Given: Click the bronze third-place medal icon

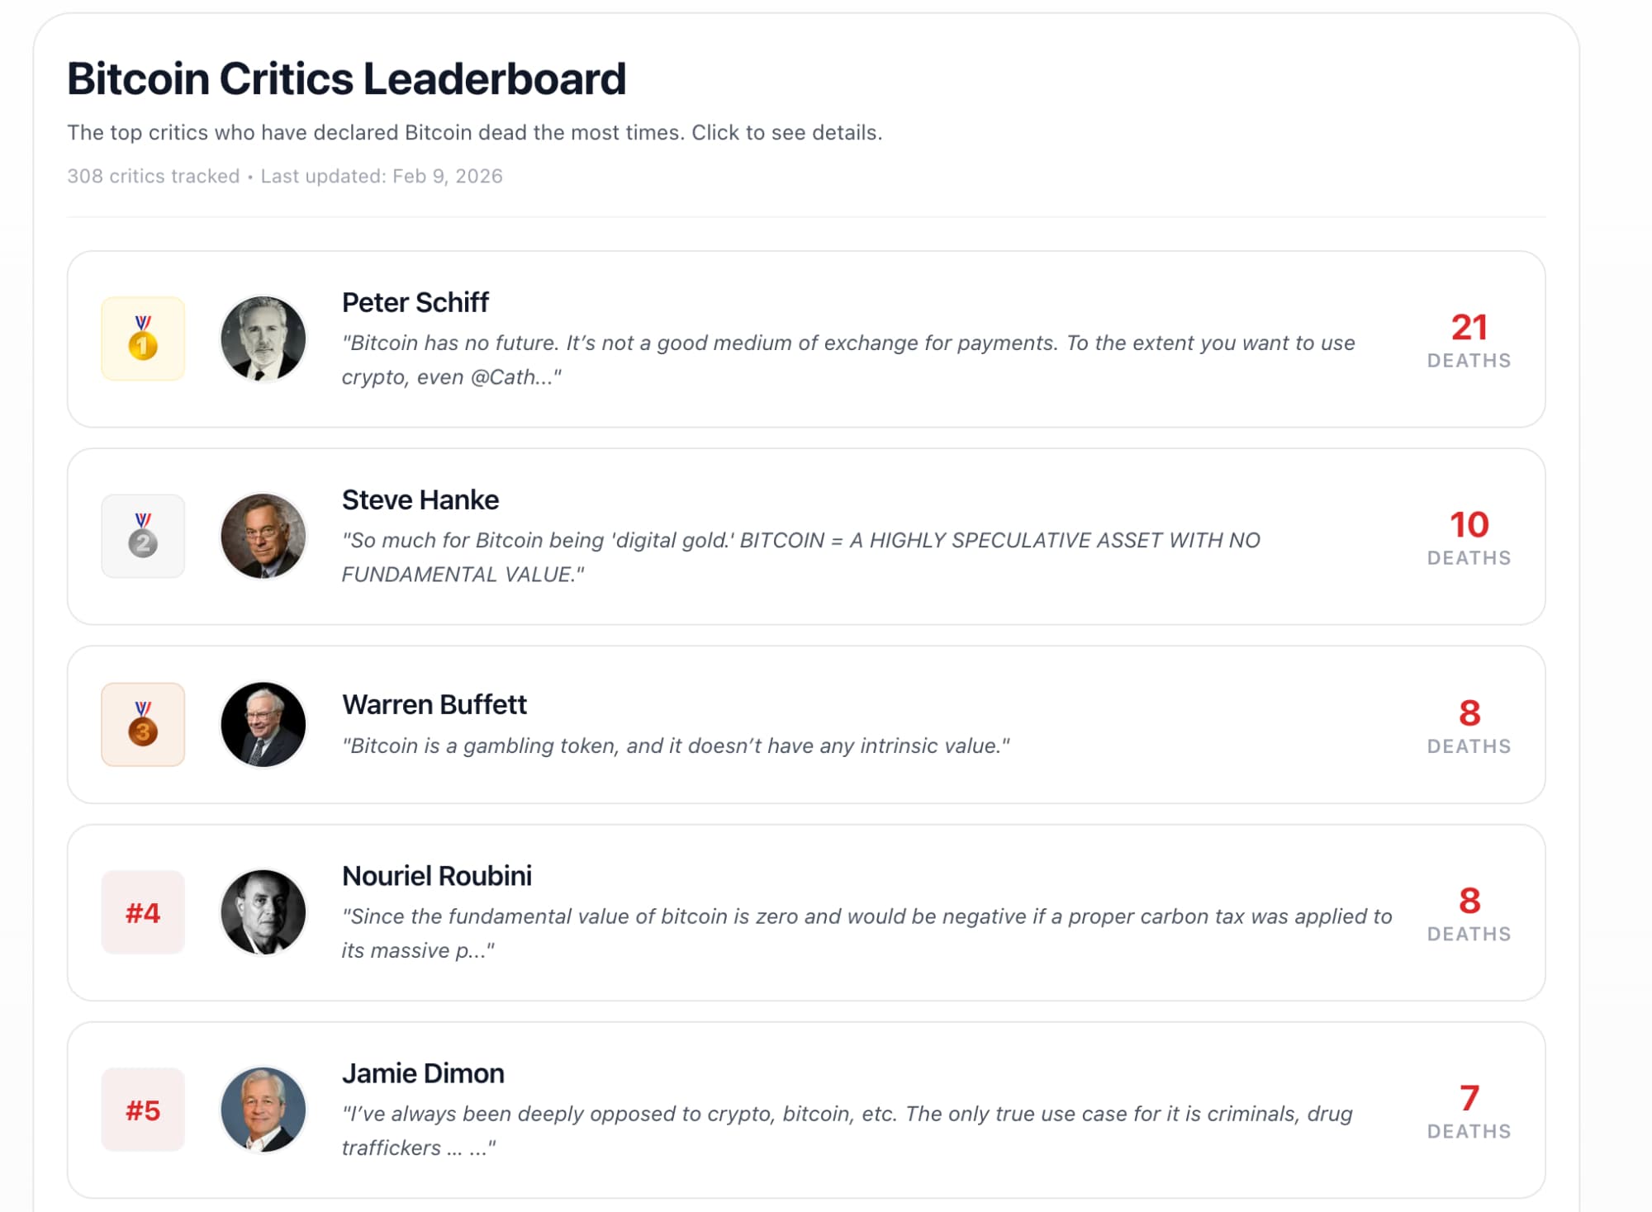Looking at the screenshot, I should pos(143,724).
